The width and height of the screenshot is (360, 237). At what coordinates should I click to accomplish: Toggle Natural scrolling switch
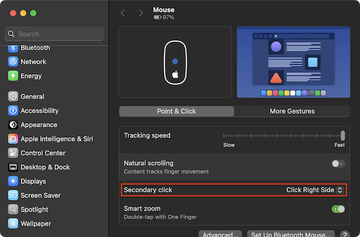[338, 164]
